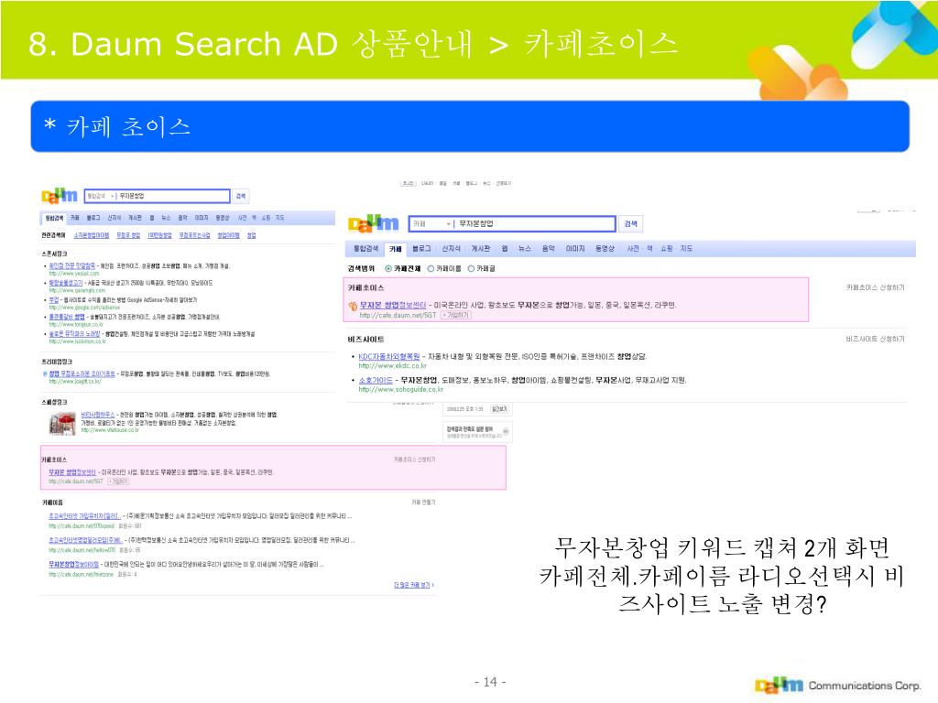Open the 부업 Google AdSense sponsor link
The height and width of the screenshot is (703, 938).
pos(54,299)
